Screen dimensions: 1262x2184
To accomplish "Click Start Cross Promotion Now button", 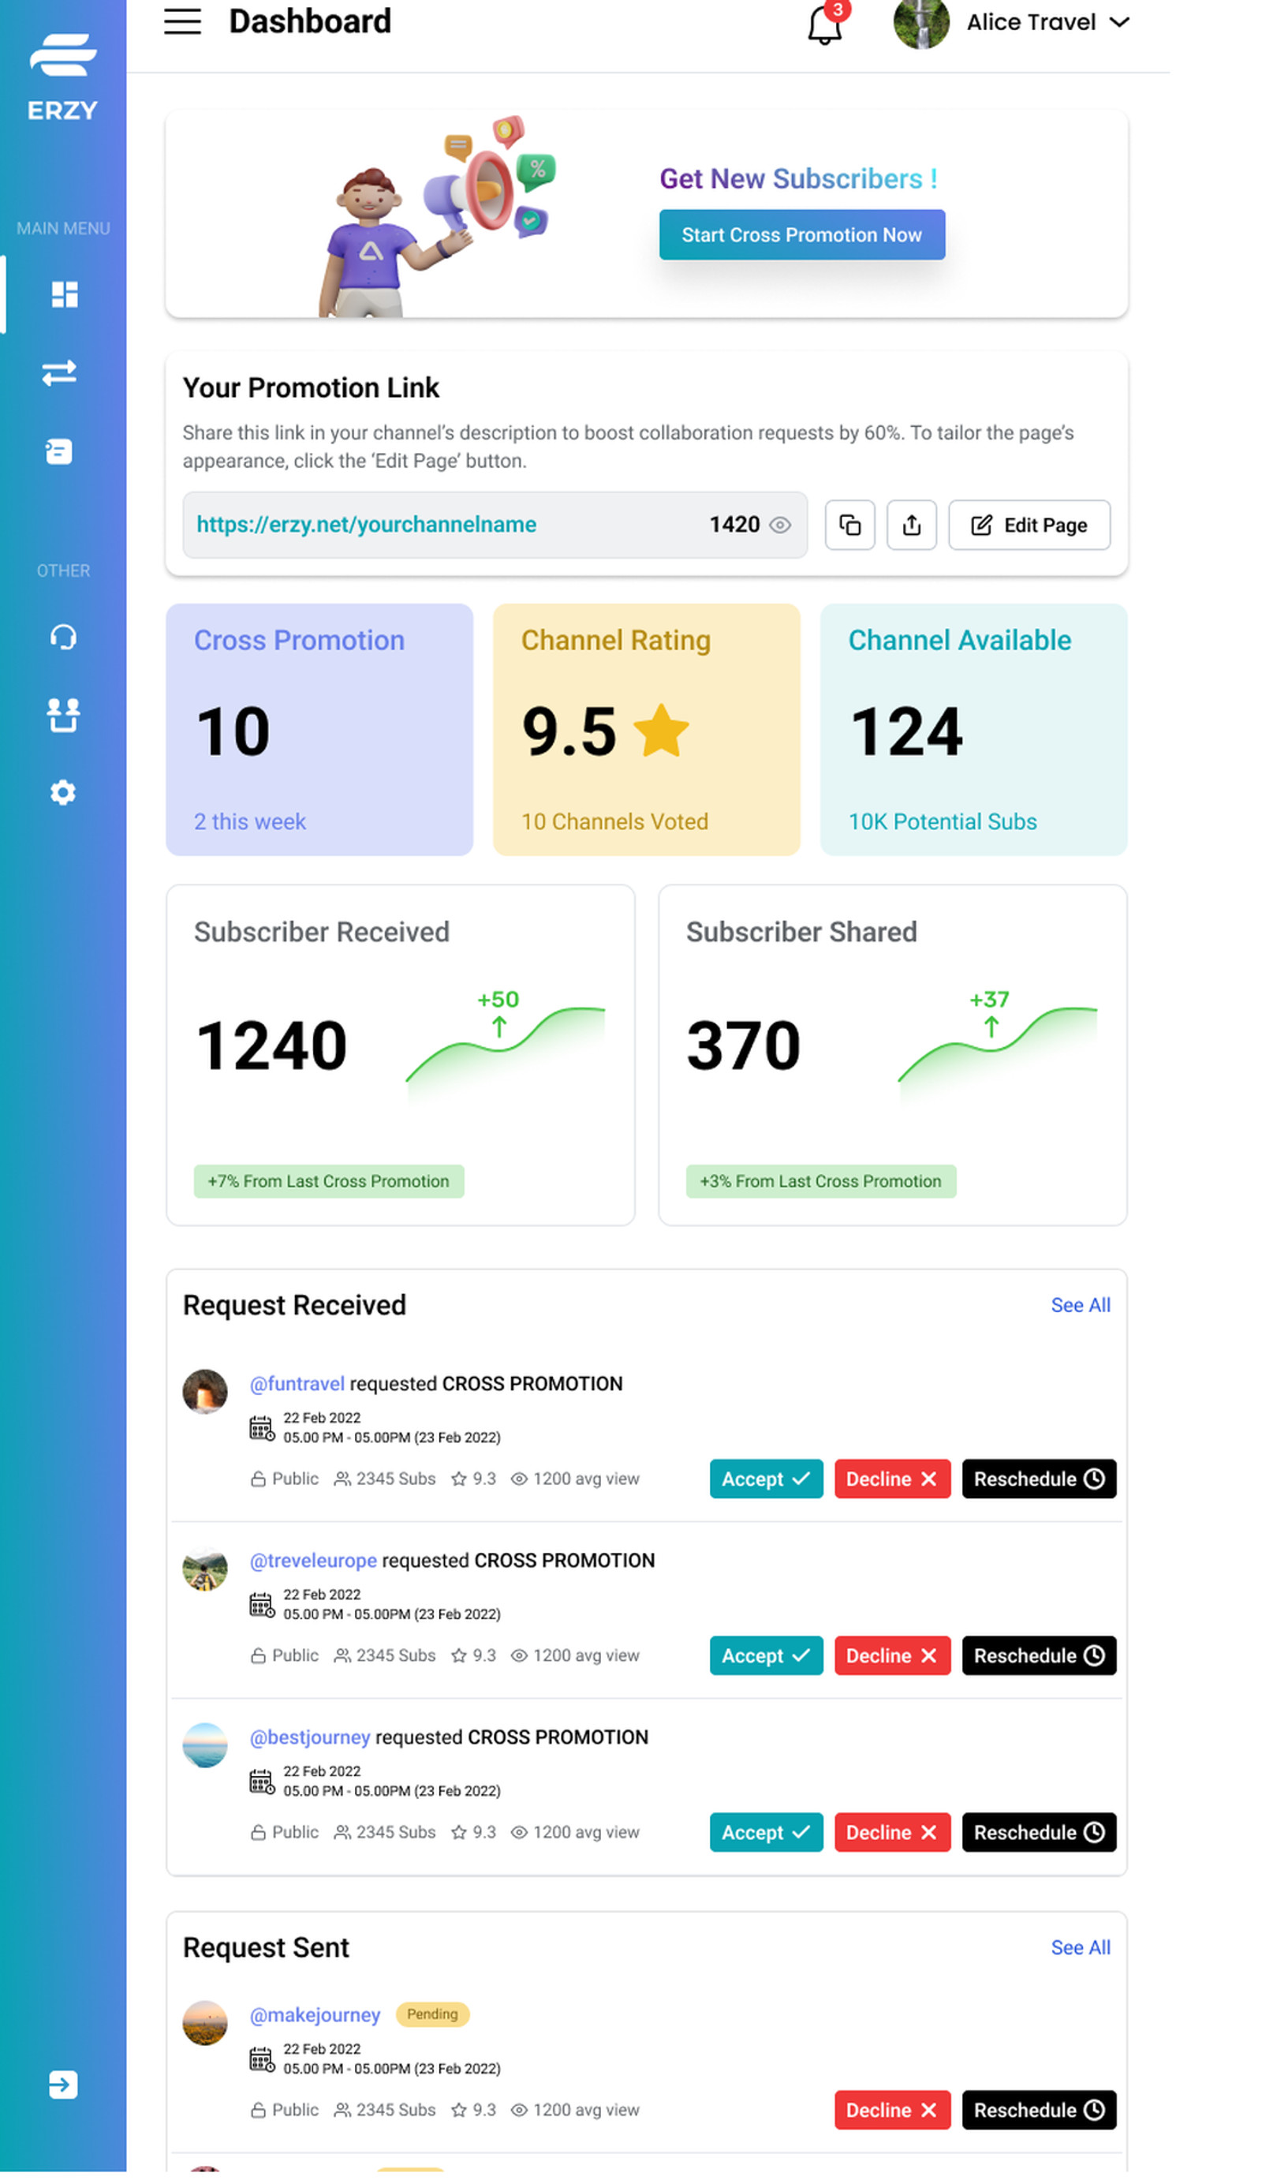I will click(x=801, y=234).
